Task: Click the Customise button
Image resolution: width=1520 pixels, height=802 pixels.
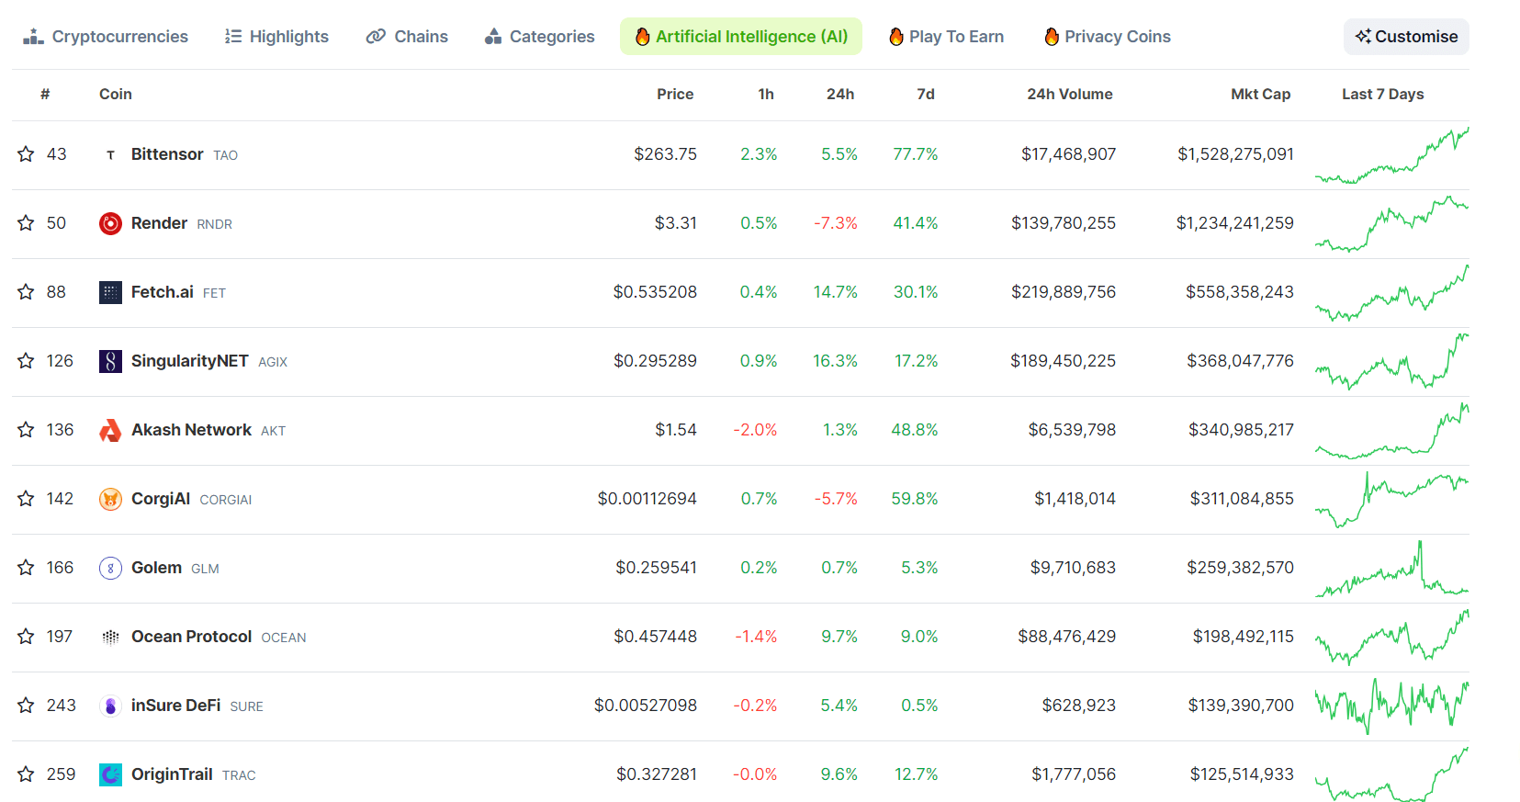Action: (1406, 37)
